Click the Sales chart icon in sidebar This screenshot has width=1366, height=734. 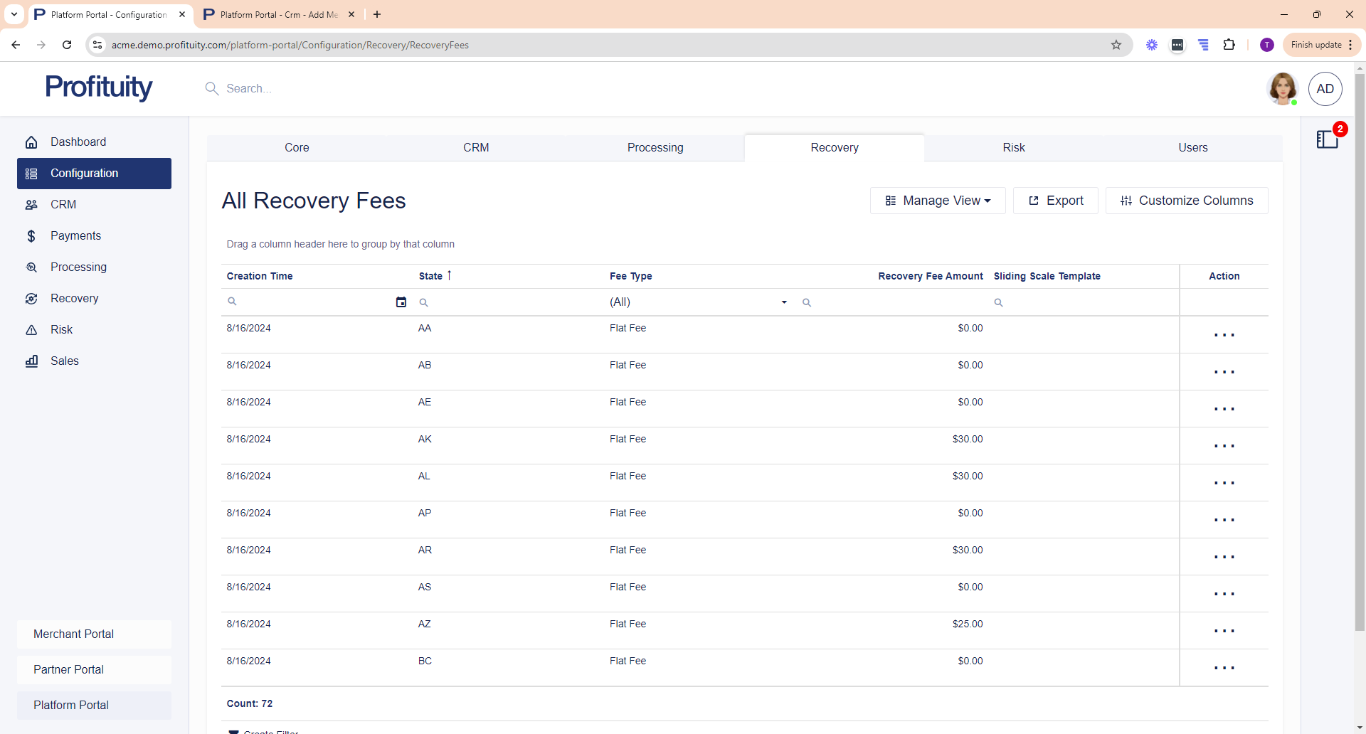pyautogui.click(x=31, y=361)
